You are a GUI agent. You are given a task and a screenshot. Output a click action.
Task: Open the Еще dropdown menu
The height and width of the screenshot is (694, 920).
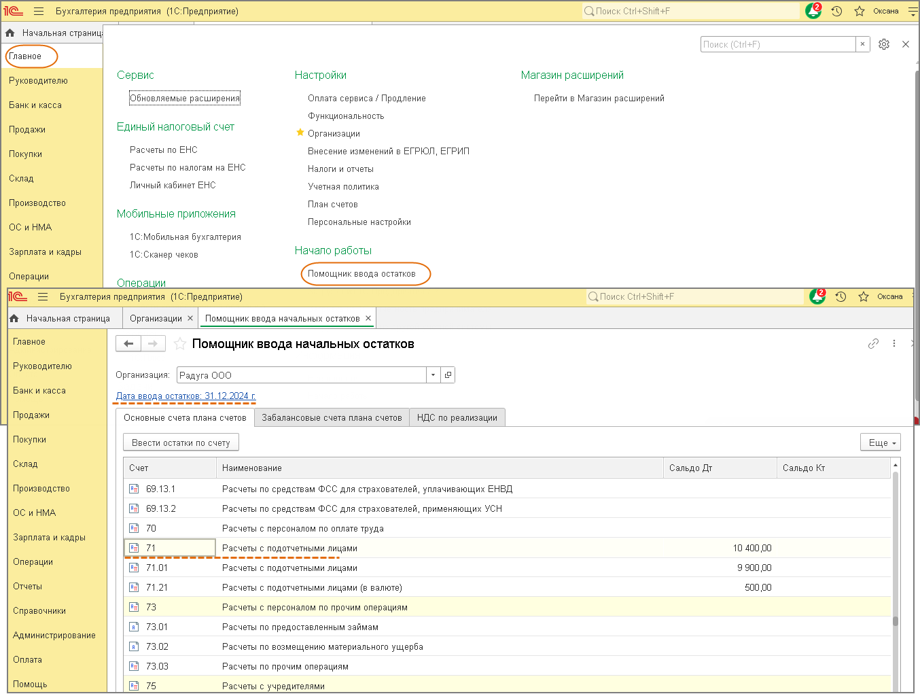point(880,443)
